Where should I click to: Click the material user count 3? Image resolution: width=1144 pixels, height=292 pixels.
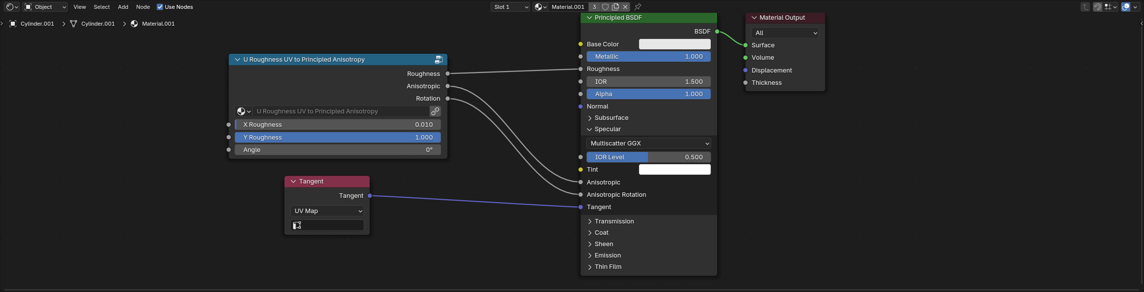tap(594, 7)
